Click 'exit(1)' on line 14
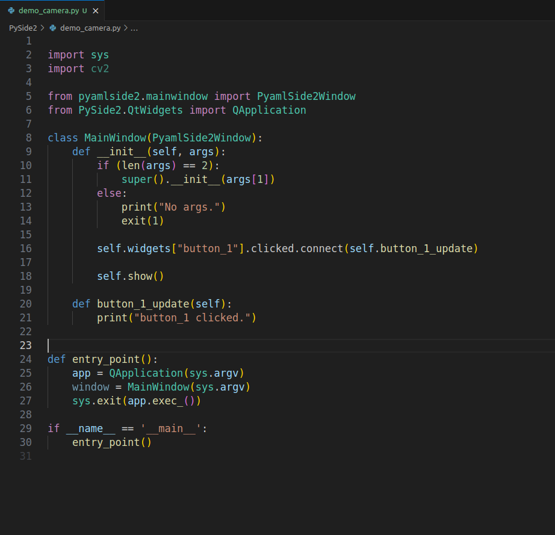555x535 pixels. pyautogui.click(x=143, y=221)
